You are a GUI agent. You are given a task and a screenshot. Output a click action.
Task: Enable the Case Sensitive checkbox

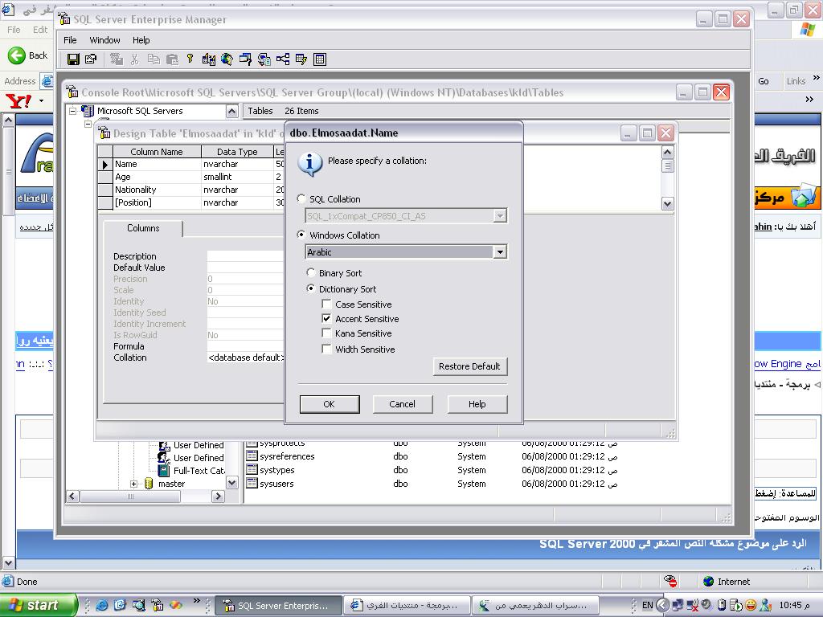(x=326, y=304)
